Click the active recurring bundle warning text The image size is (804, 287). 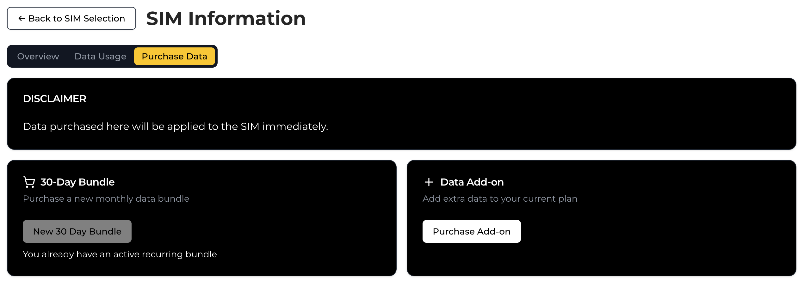(x=120, y=254)
